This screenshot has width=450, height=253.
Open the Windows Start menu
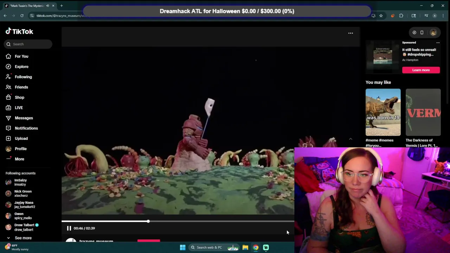[x=182, y=247]
